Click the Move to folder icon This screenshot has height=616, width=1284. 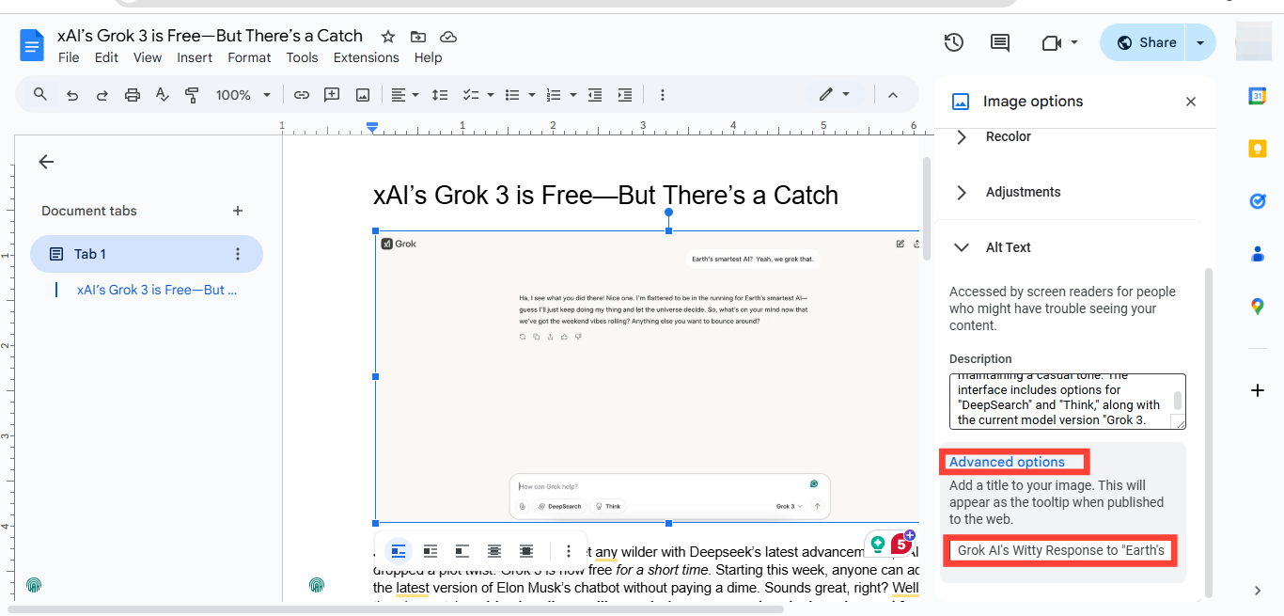coord(418,37)
